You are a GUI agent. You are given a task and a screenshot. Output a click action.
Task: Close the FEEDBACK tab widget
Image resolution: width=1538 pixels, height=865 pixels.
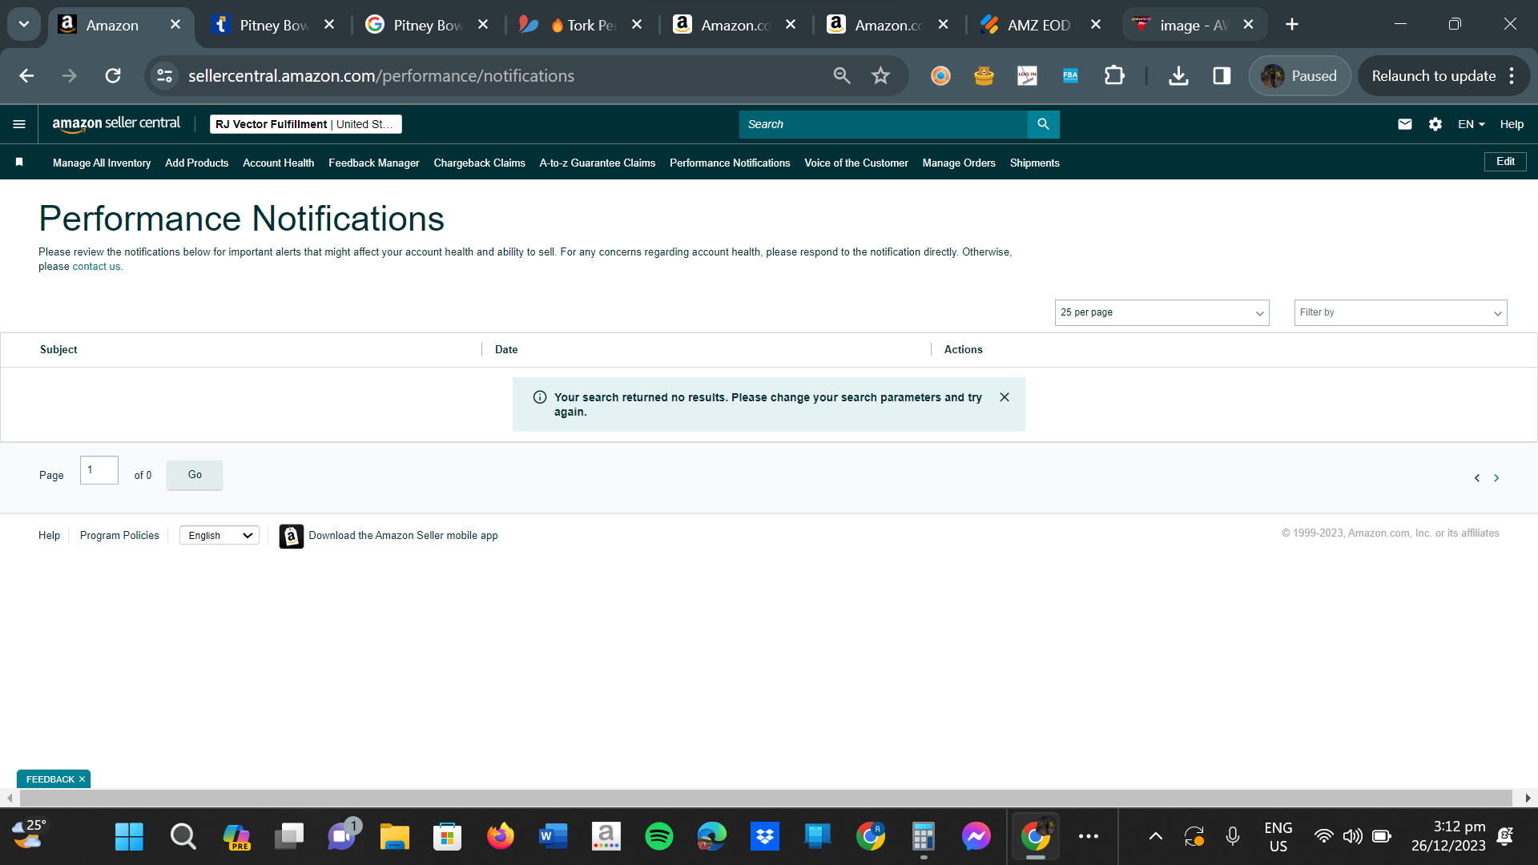82,779
